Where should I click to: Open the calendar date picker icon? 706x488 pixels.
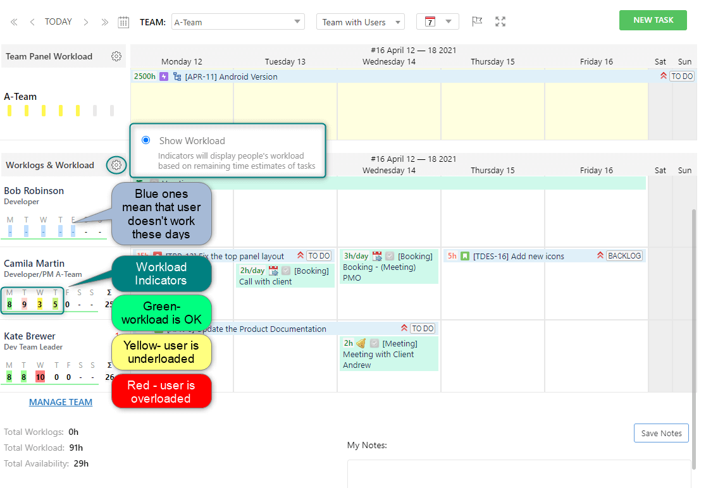[123, 21]
